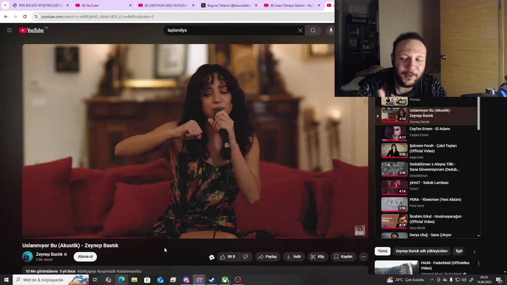Viewport: 507px width, 285px height.
Task: Click the Web'de & bilgisayarda taskbar search box
Action: (50, 280)
